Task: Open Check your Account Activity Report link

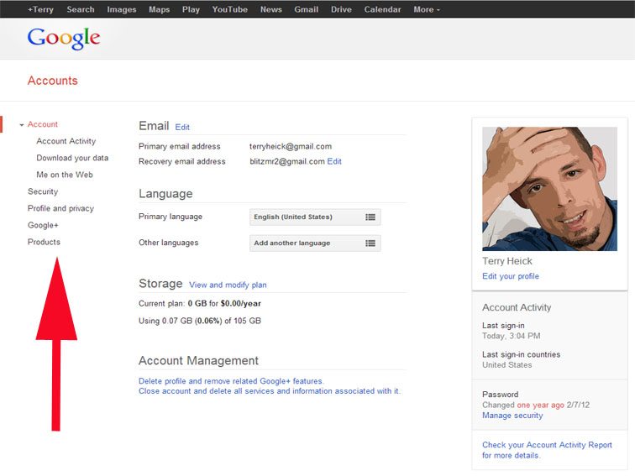Action: 547,450
